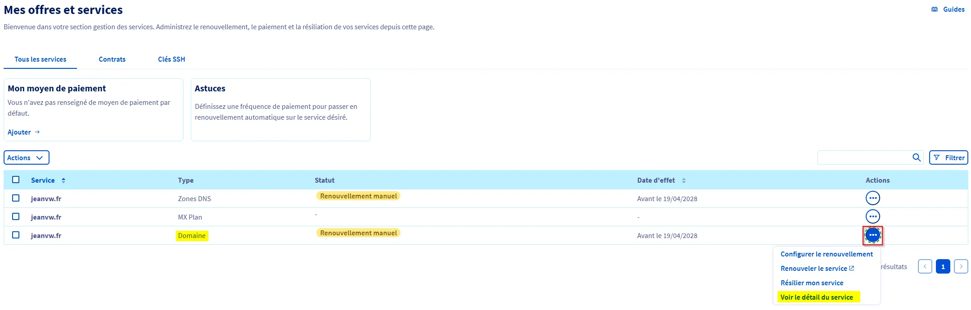Open actions menu for MX Plan row

pos(872,216)
